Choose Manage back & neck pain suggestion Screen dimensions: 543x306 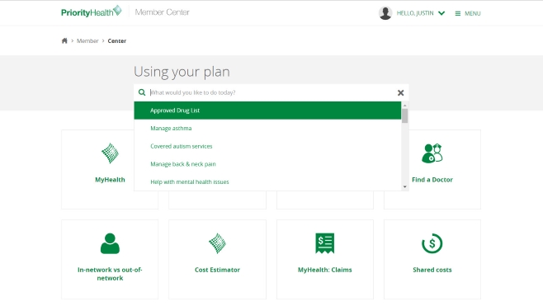(x=267, y=164)
